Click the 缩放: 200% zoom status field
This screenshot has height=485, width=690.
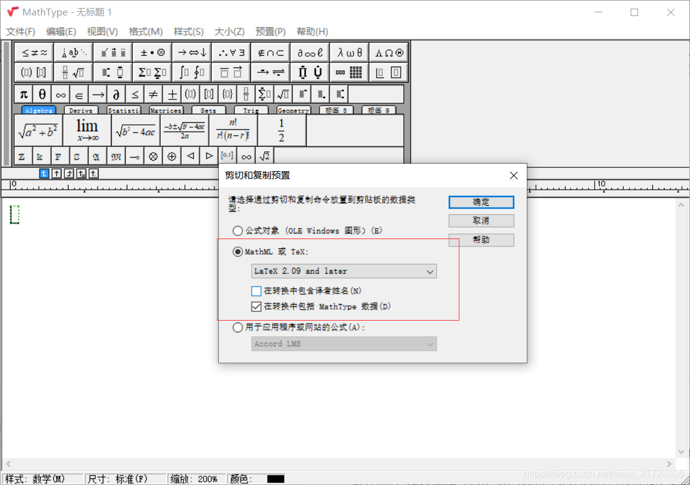196,479
